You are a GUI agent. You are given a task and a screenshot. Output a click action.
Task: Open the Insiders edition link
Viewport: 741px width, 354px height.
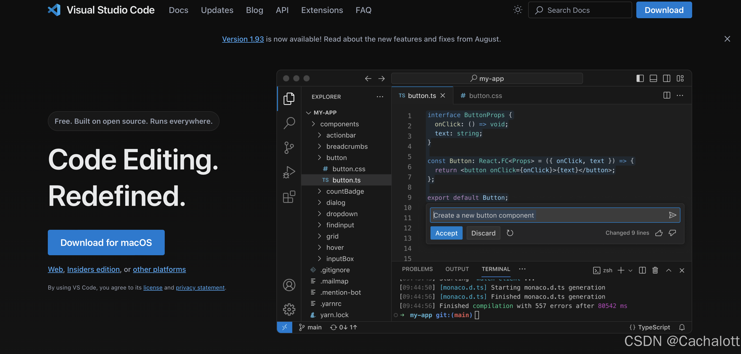click(x=93, y=269)
